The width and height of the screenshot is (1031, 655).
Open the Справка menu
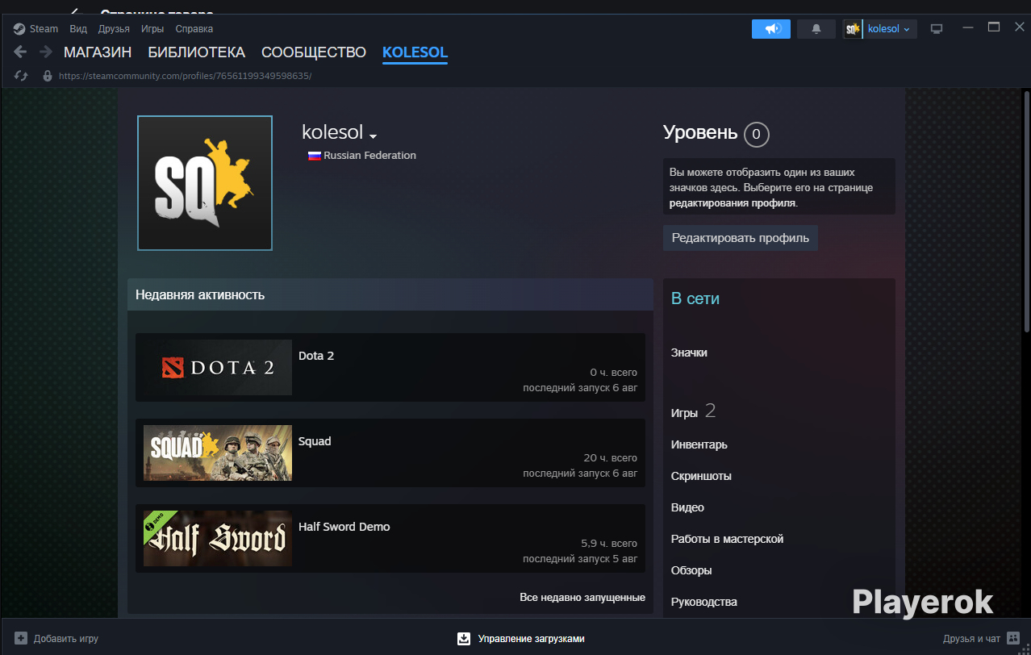(194, 28)
